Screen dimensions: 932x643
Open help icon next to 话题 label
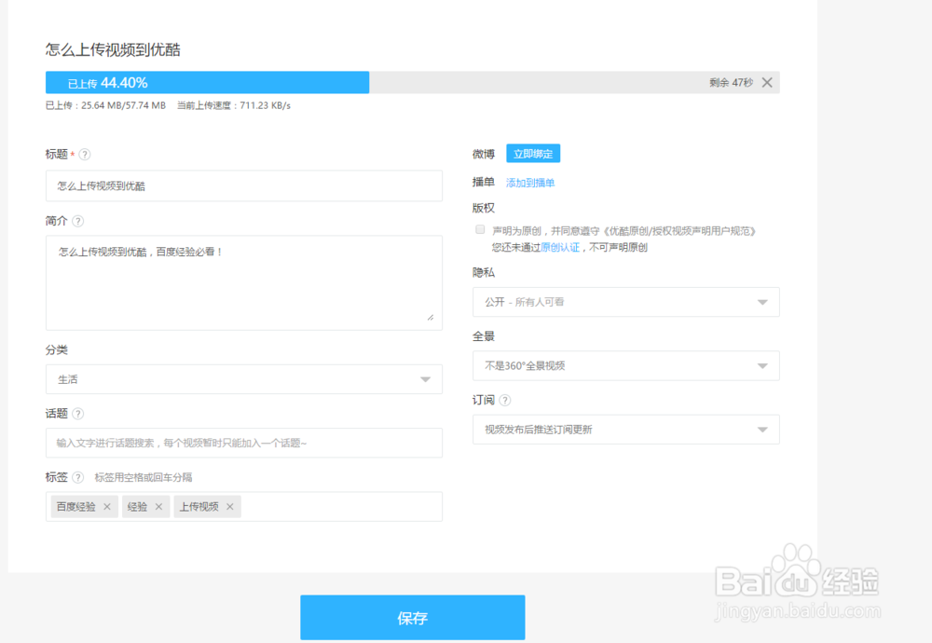[78, 414]
